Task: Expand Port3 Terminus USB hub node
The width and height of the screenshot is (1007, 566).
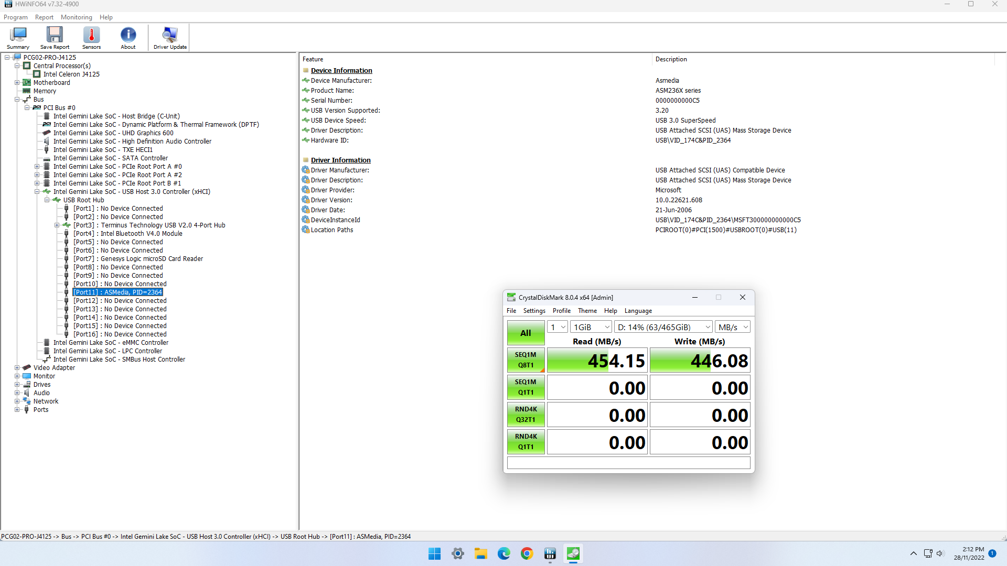Action: pyautogui.click(x=57, y=225)
